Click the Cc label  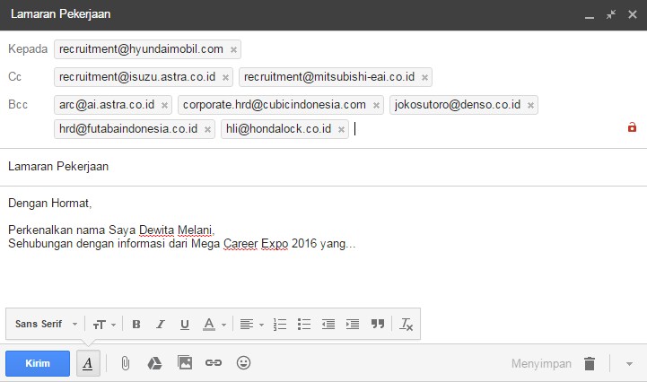point(14,77)
